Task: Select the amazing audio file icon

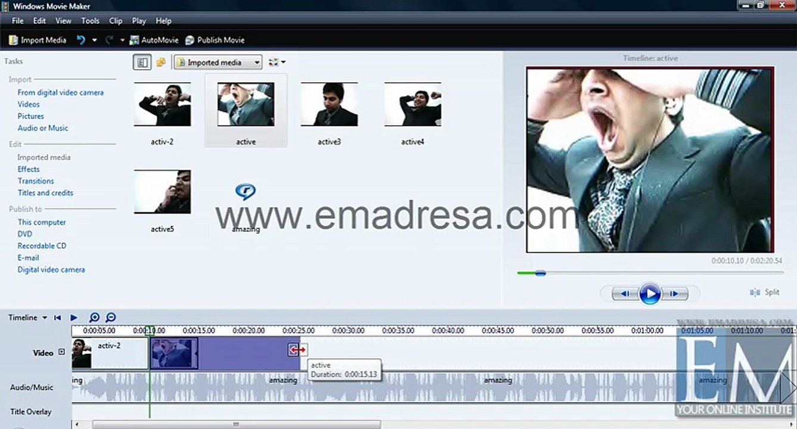Action: (x=245, y=192)
